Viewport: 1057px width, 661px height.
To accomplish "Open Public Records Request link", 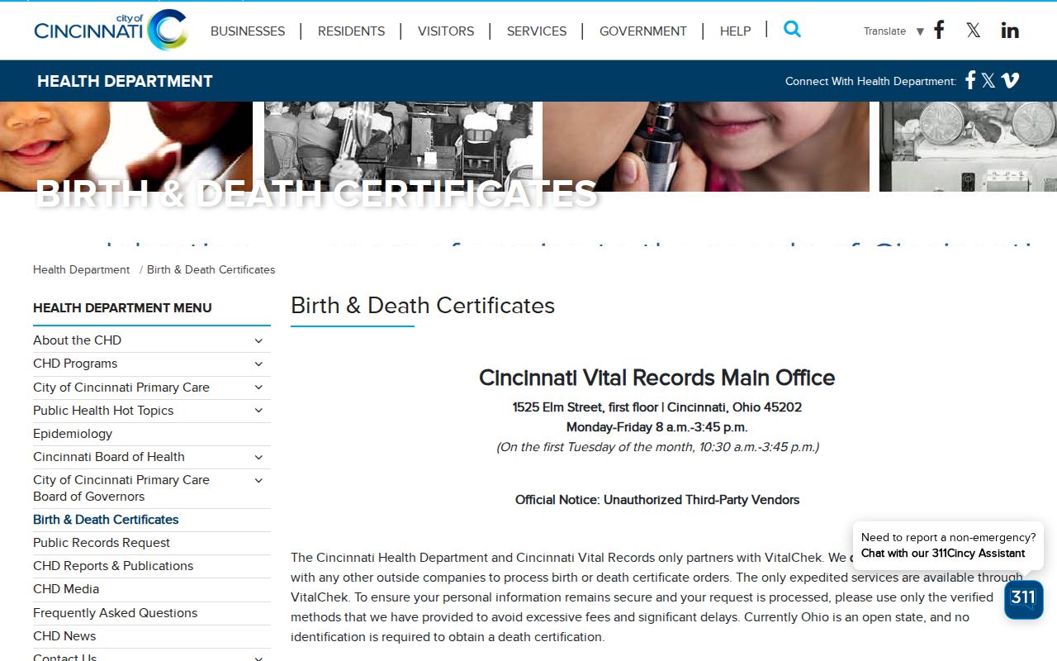I will 102,542.
